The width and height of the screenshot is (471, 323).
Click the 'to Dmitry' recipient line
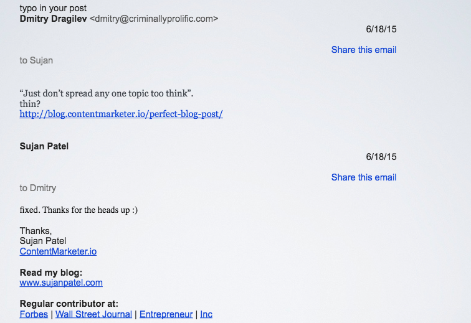click(x=38, y=188)
